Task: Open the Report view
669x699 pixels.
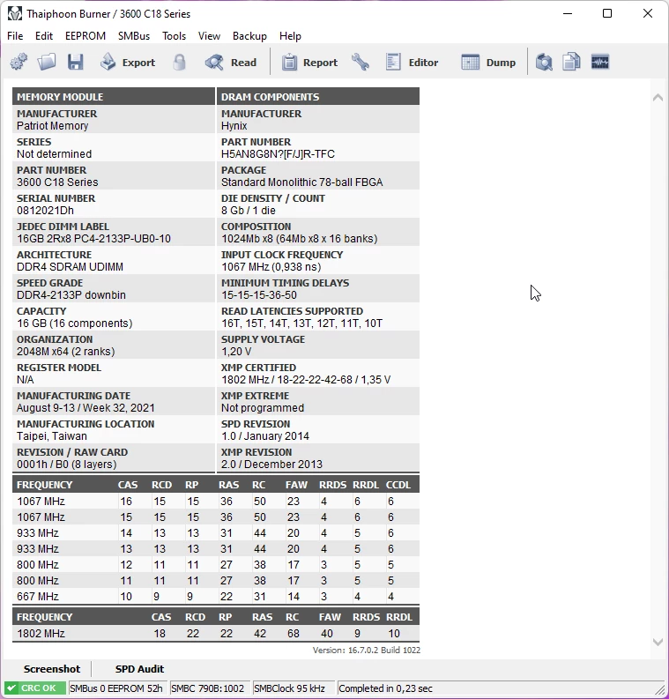Action: pos(309,63)
